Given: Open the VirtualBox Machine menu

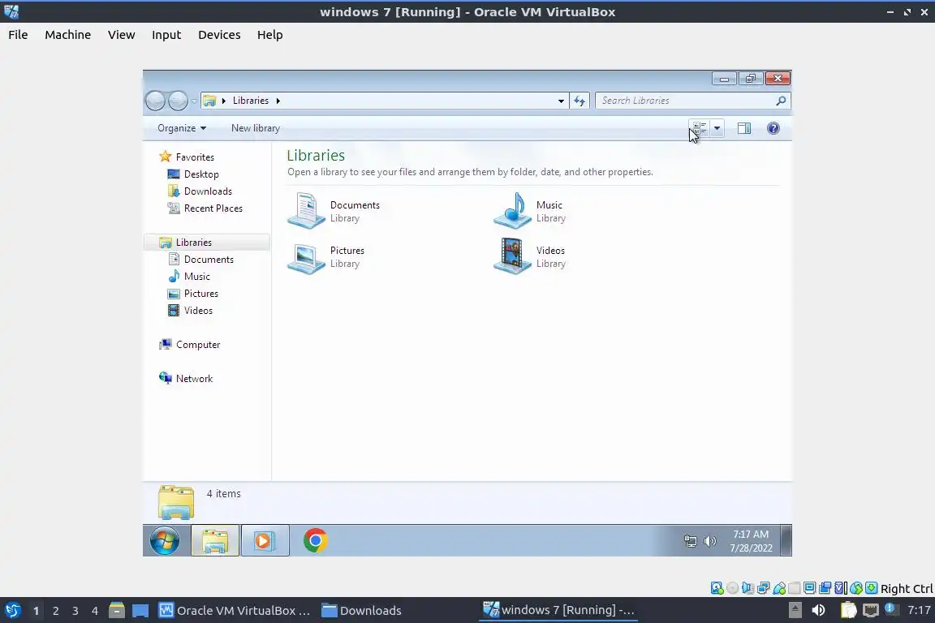Looking at the screenshot, I should [x=68, y=35].
